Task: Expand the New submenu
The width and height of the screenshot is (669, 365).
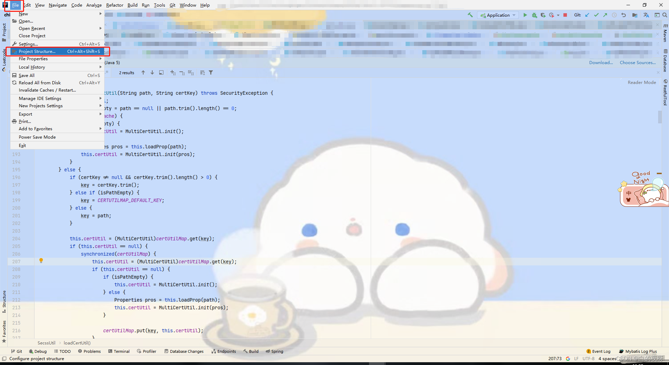Action: tap(57, 14)
